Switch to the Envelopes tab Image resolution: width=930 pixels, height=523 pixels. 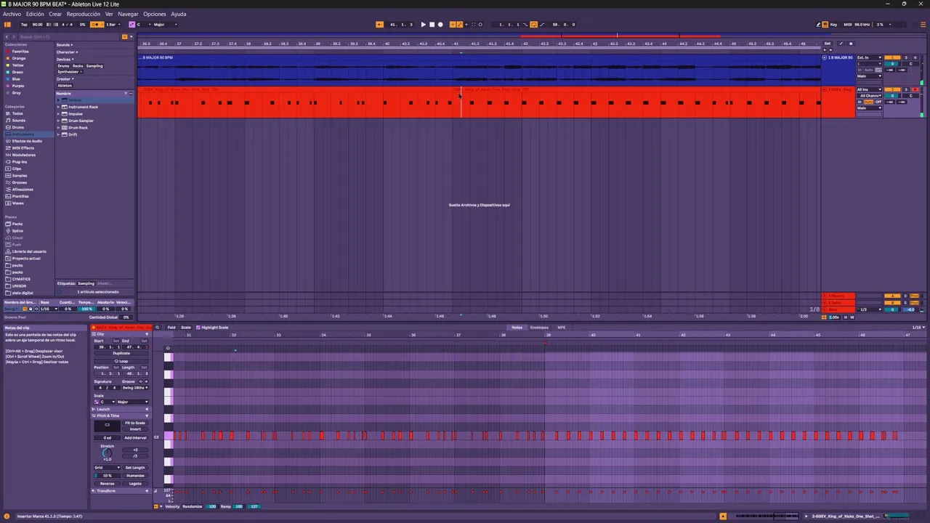539,328
